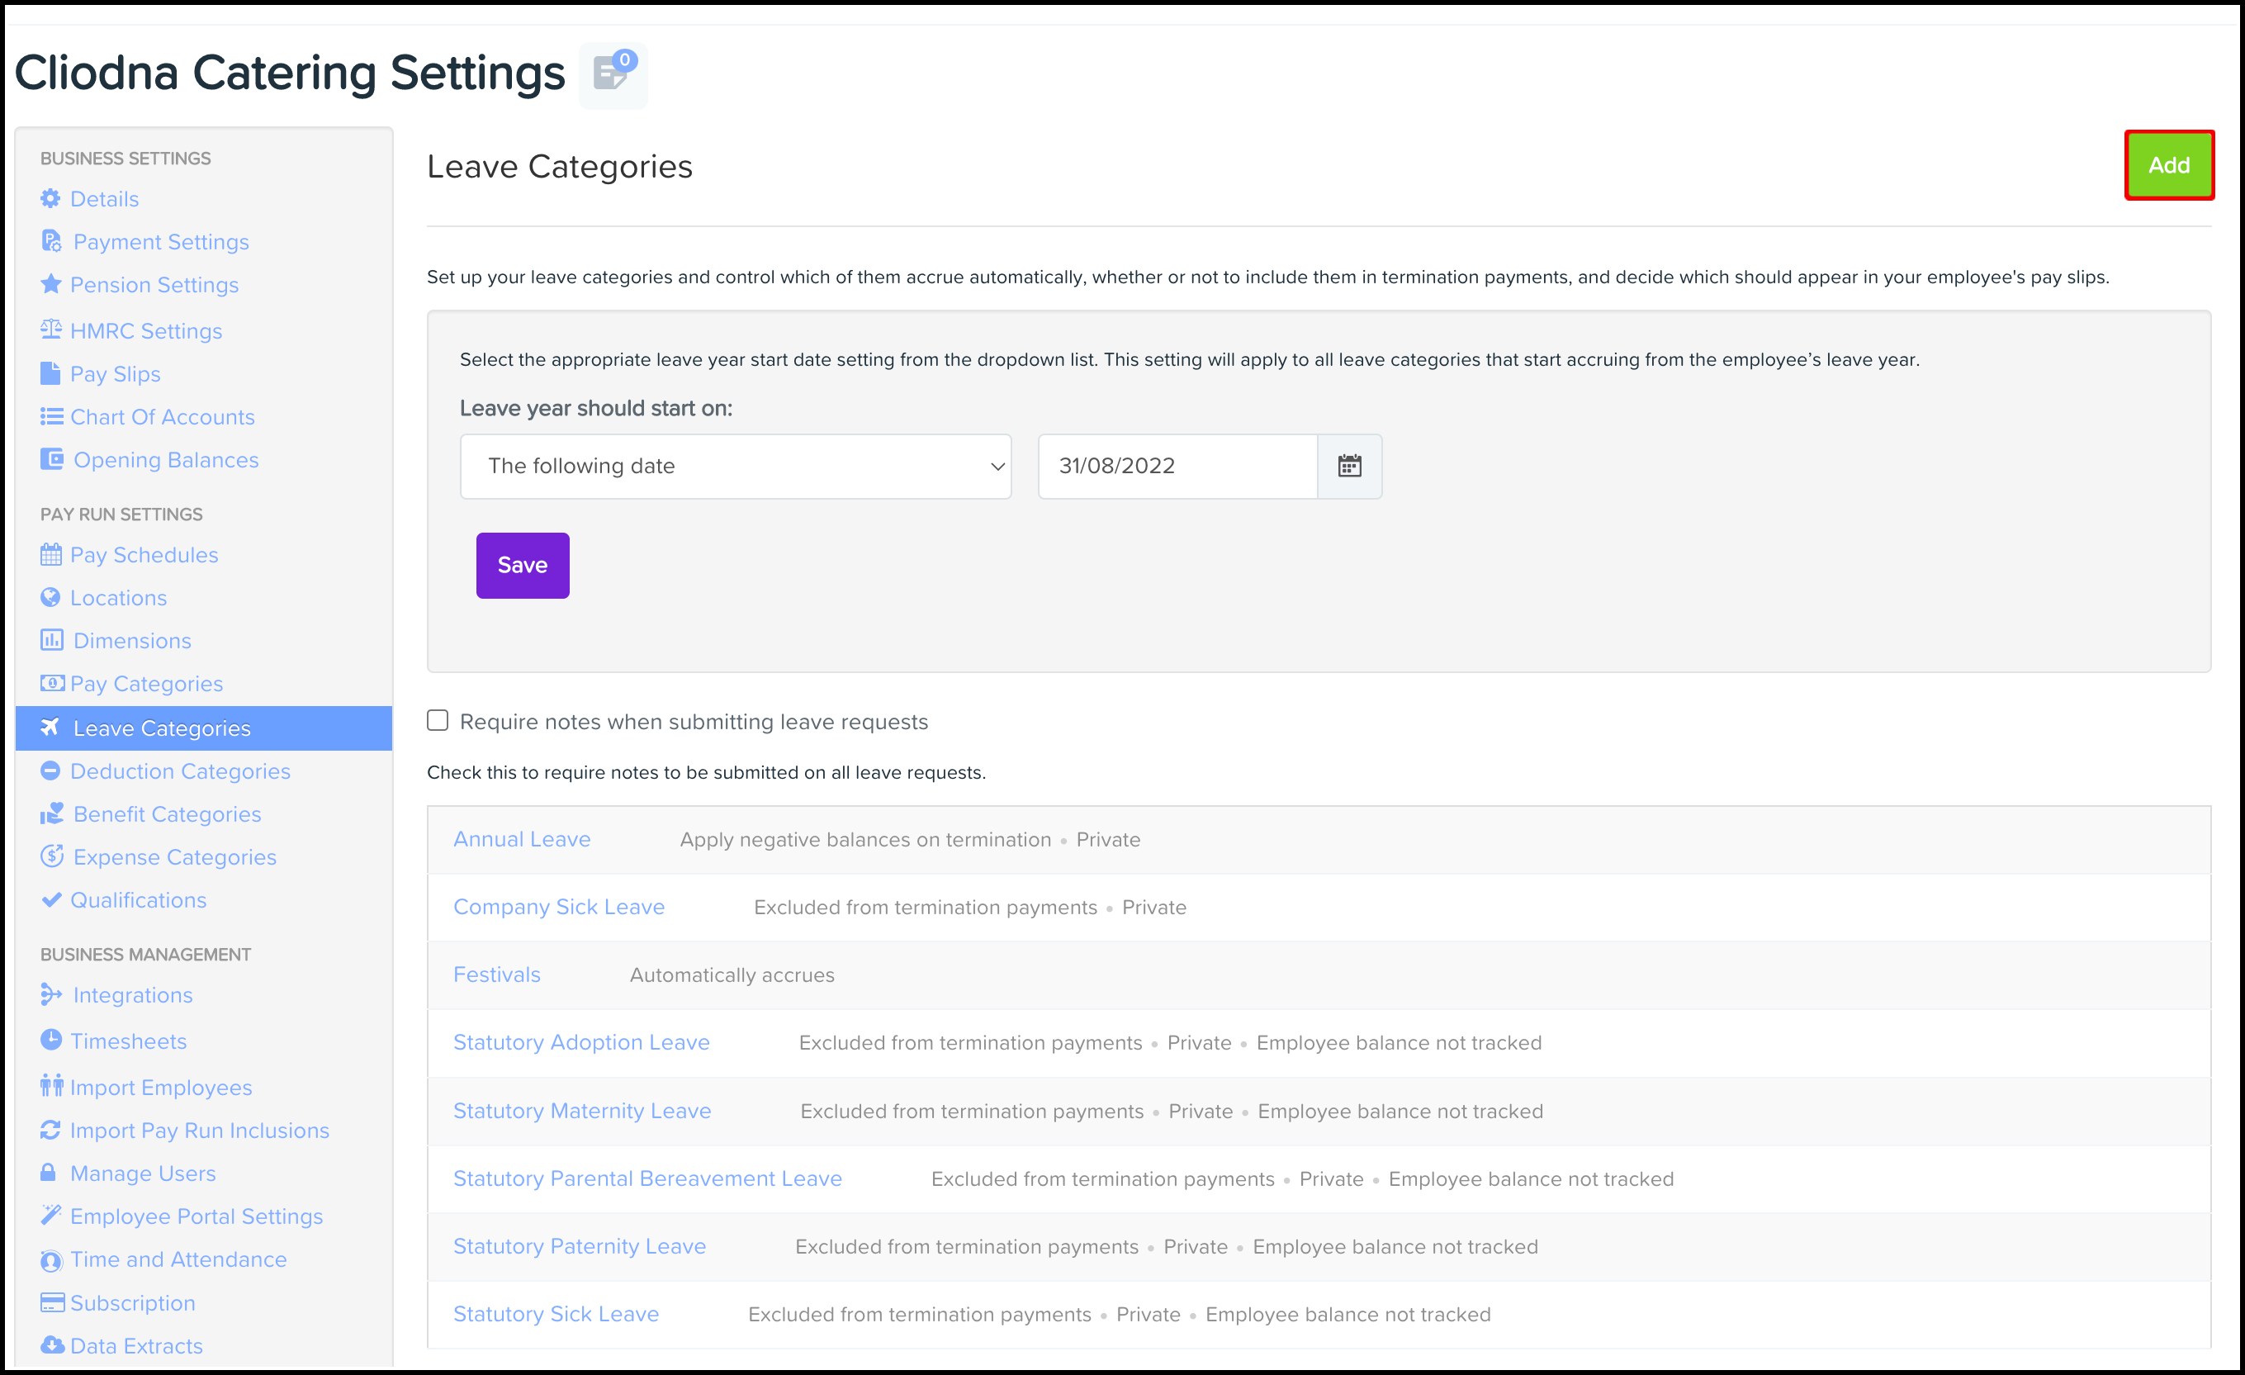Screen dimensions: 2245x1375
Task: Go to Deduction Categories in sidebar
Action: click(x=179, y=770)
